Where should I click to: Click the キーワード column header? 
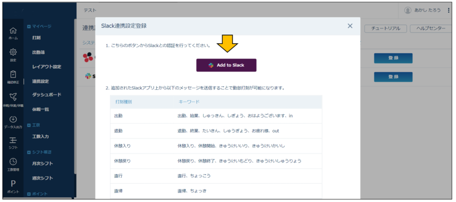pos(189,102)
